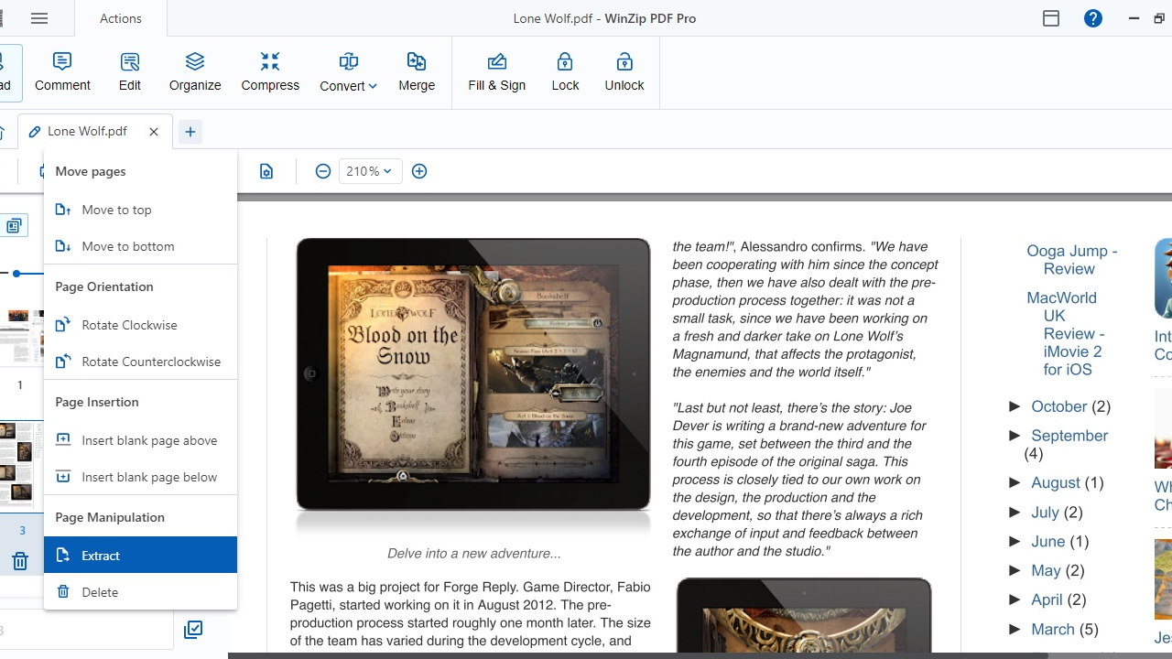
Task: Toggle the window layout icon in title bar
Action: pos(1051,18)
